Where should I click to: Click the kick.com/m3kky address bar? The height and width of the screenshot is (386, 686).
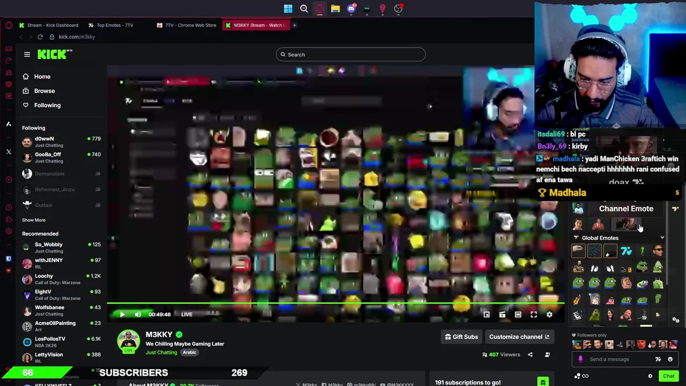click(77, 37)
